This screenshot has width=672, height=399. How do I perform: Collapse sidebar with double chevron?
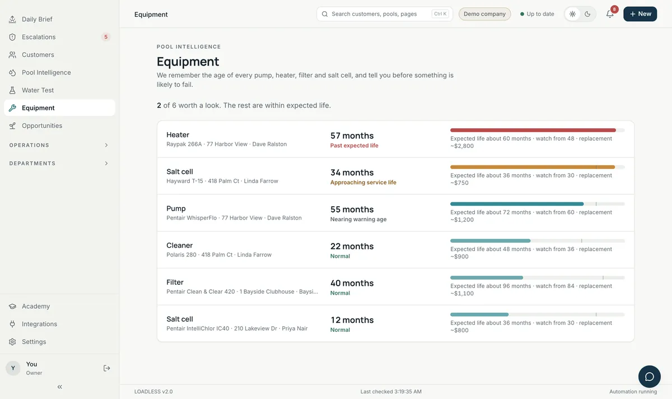coord(60,387)
